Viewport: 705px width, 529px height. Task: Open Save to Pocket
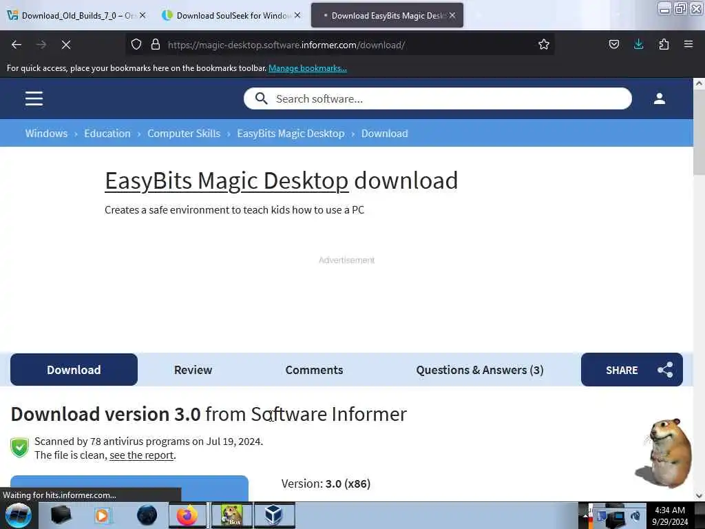613,45
